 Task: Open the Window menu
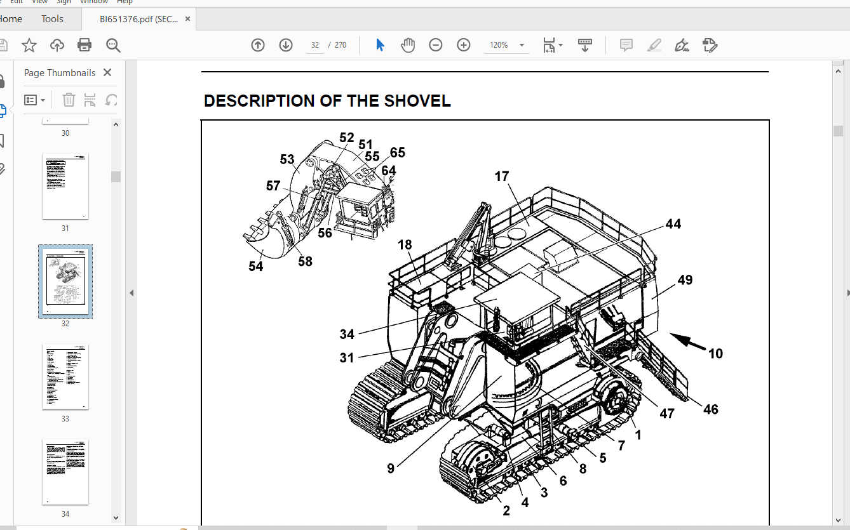click(x=93, y=3)
